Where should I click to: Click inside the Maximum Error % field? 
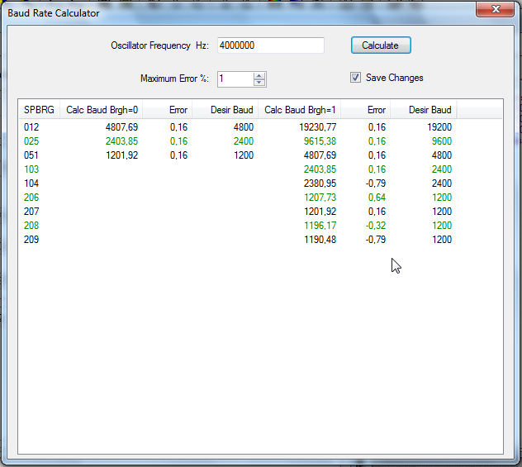click(235, 79)
